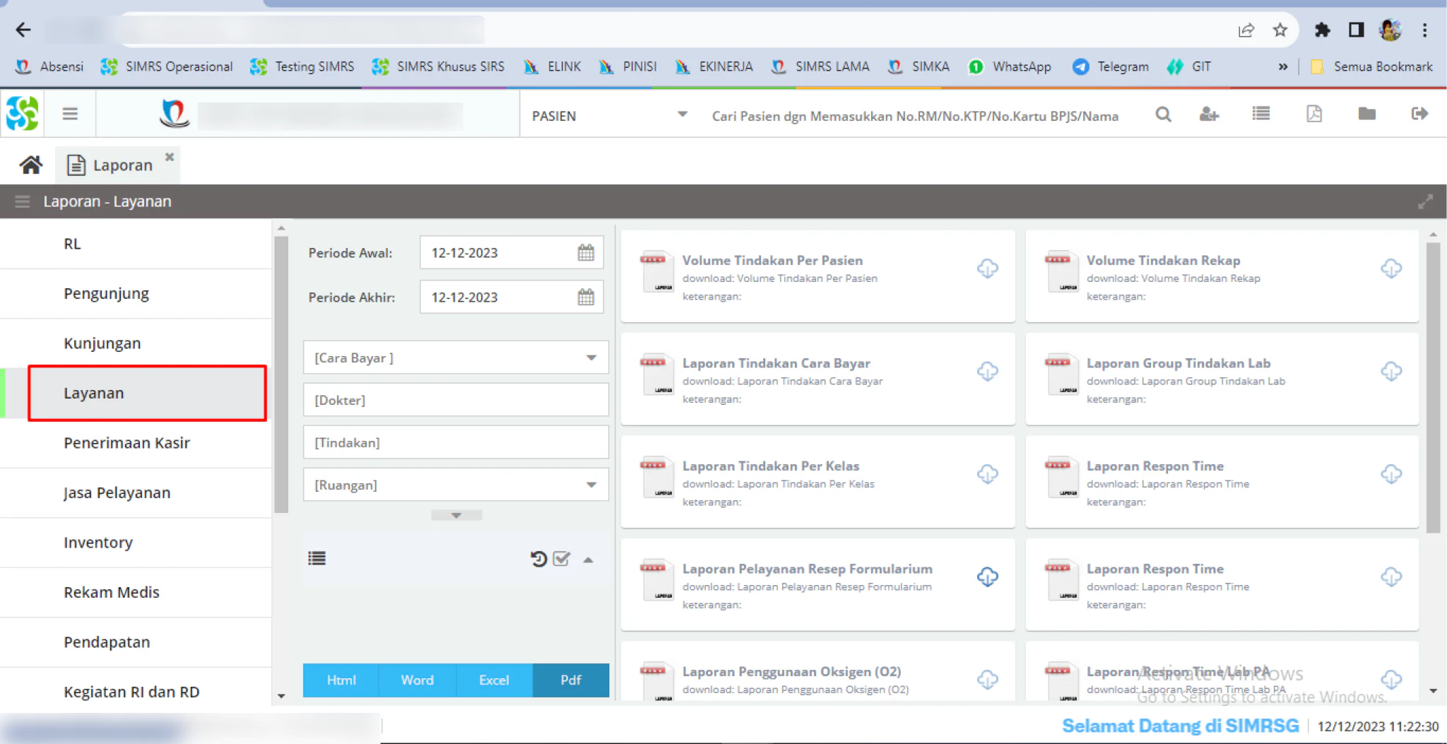
Task: Click the Dokter filter field
Action: click(x=456, y=400)
